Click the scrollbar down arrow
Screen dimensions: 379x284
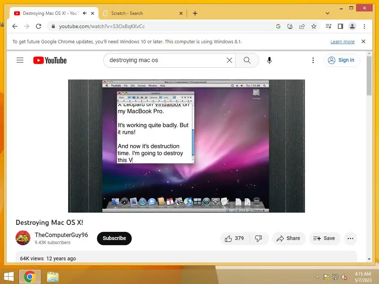tap(369, 259)
